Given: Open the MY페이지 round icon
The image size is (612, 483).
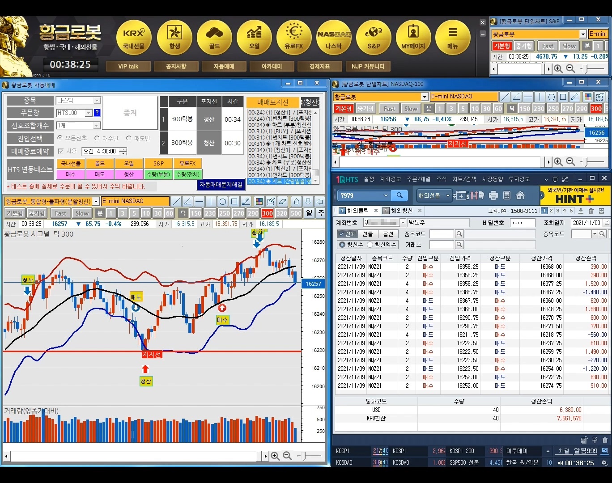Looking at the screenshot, I should pos(413,38).
